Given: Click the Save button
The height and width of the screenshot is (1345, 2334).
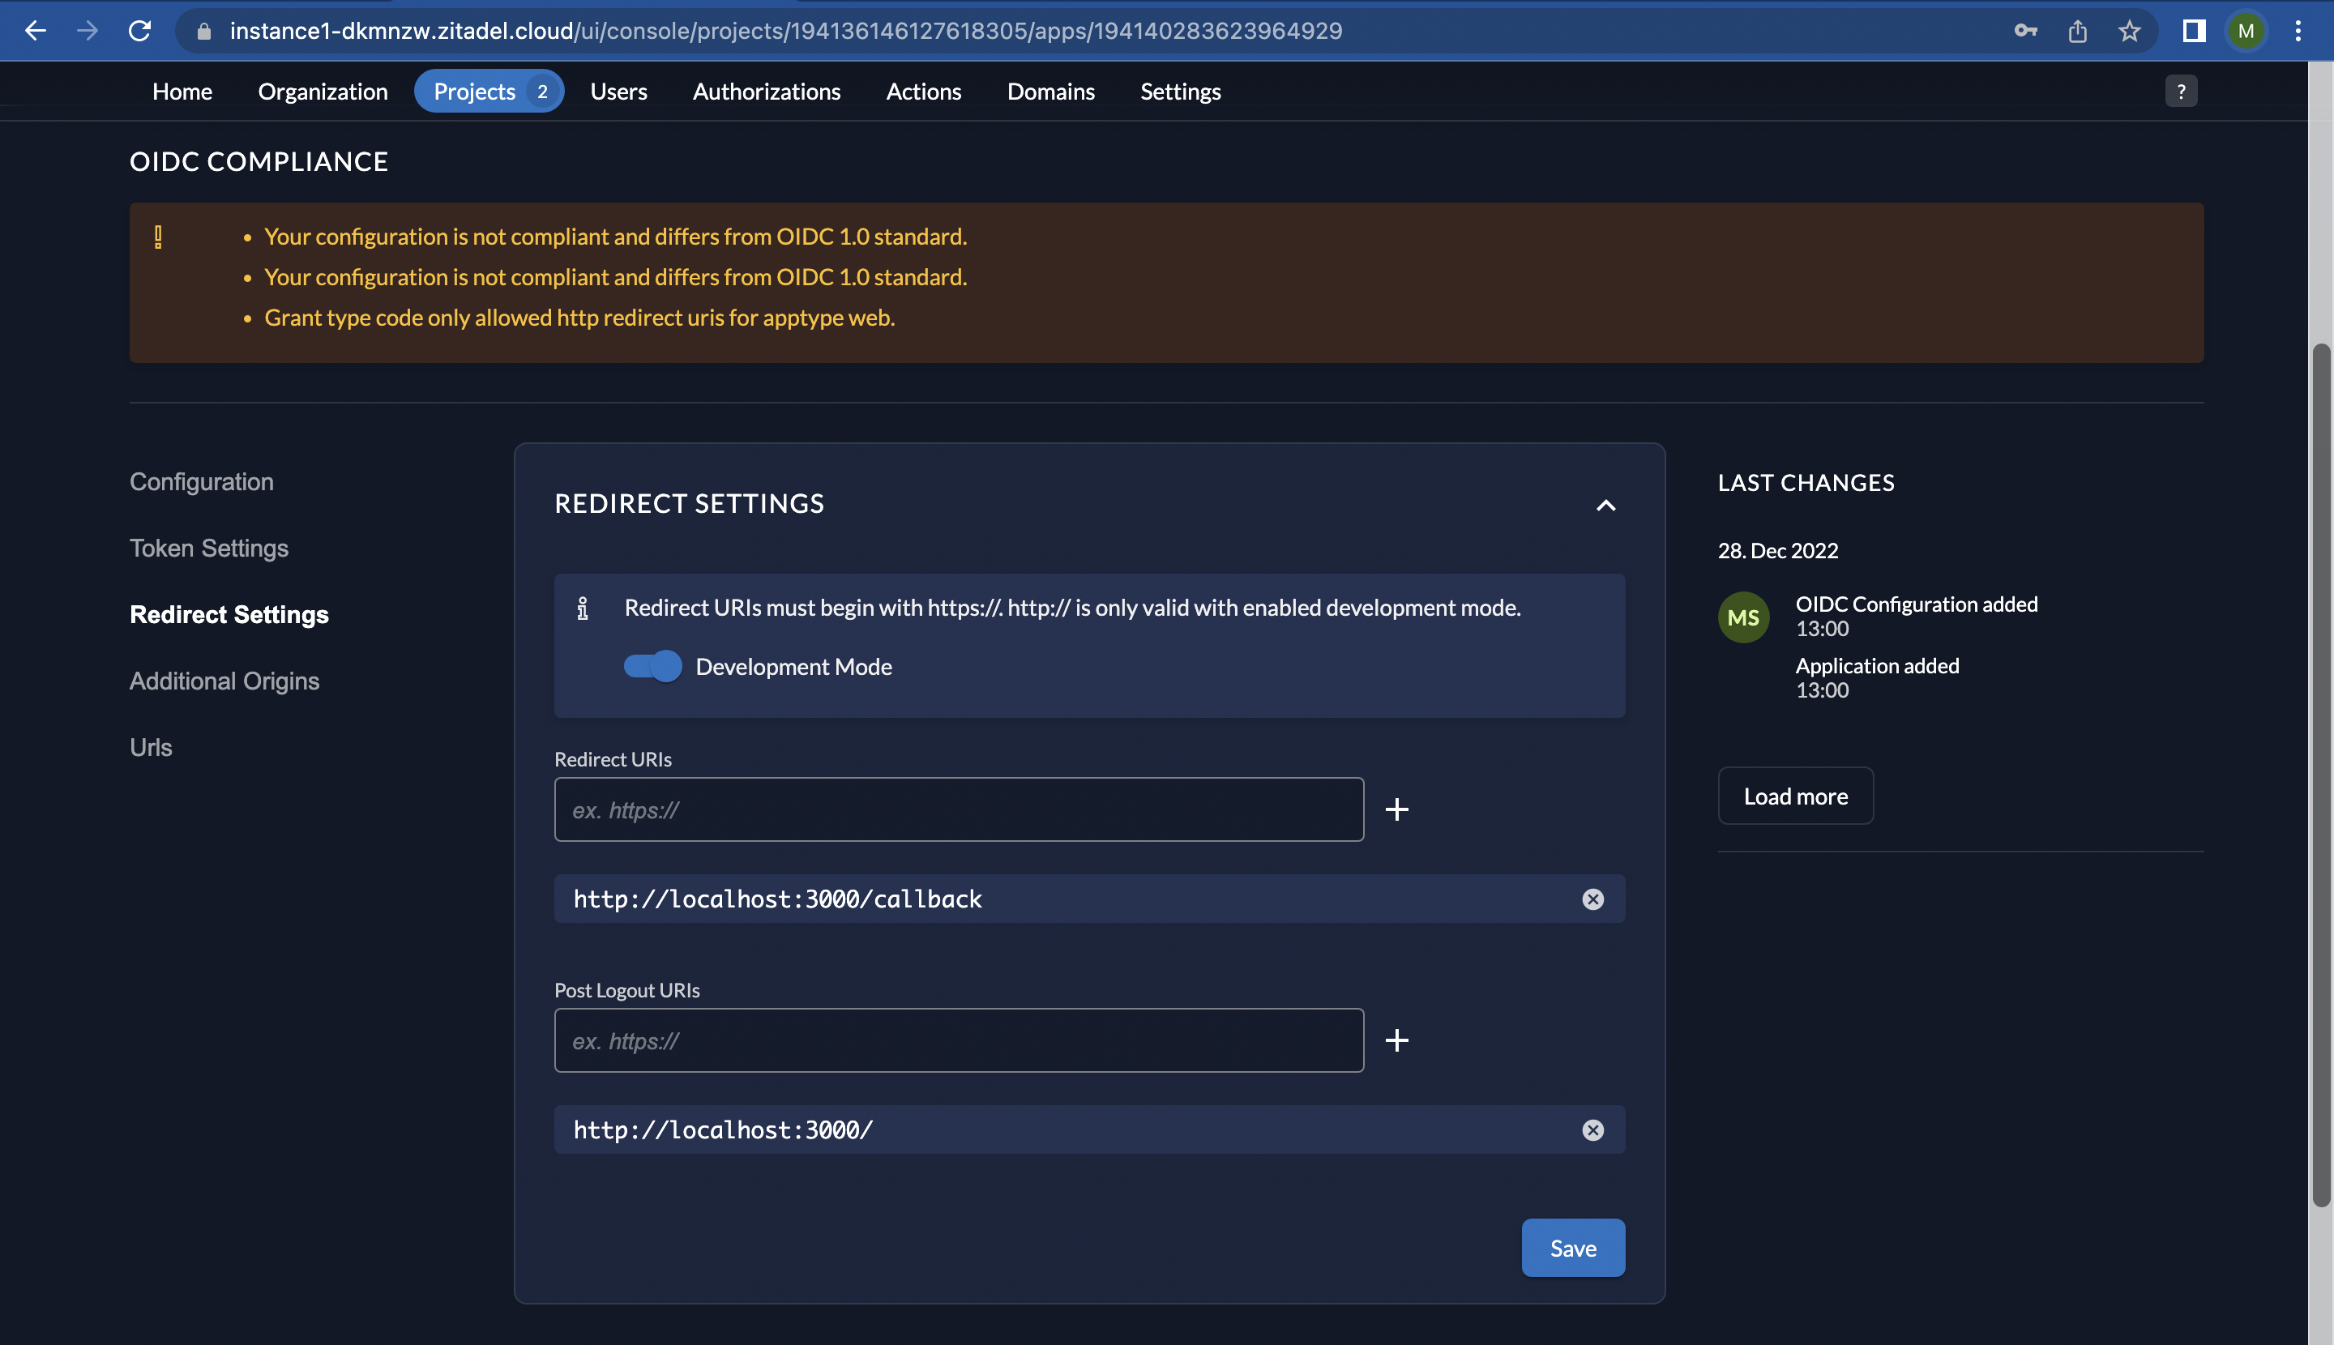Looking at the screenshot, I should tap(1572, 1247).
